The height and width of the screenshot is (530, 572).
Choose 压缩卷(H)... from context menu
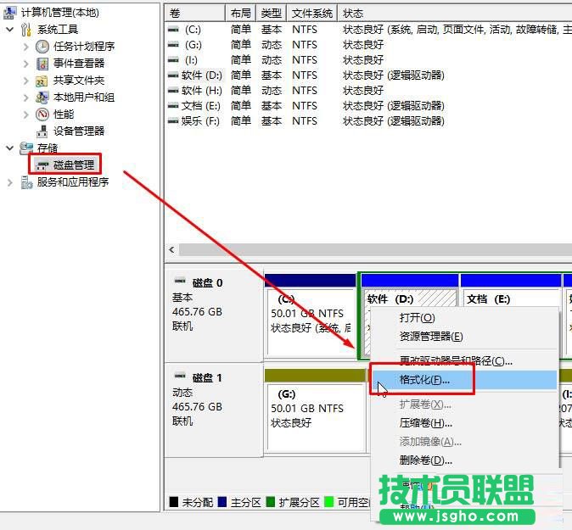[463, 423]
